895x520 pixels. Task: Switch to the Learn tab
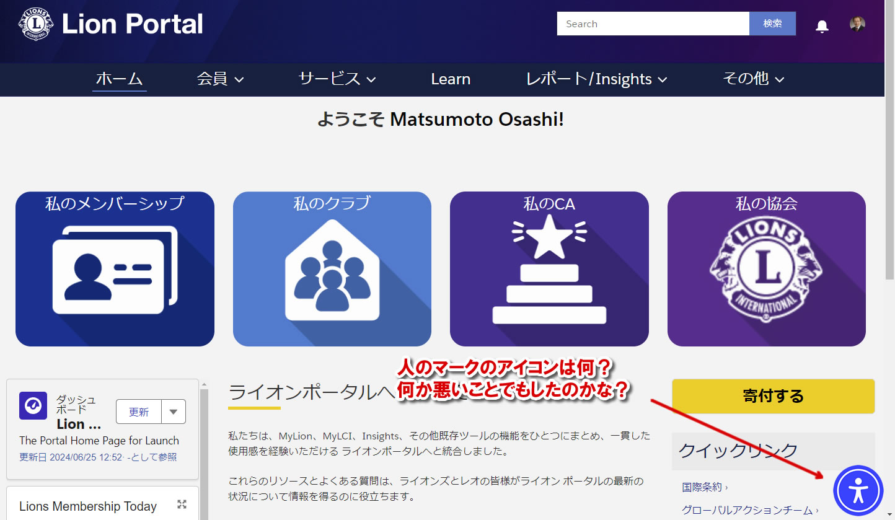pos(451,79)
